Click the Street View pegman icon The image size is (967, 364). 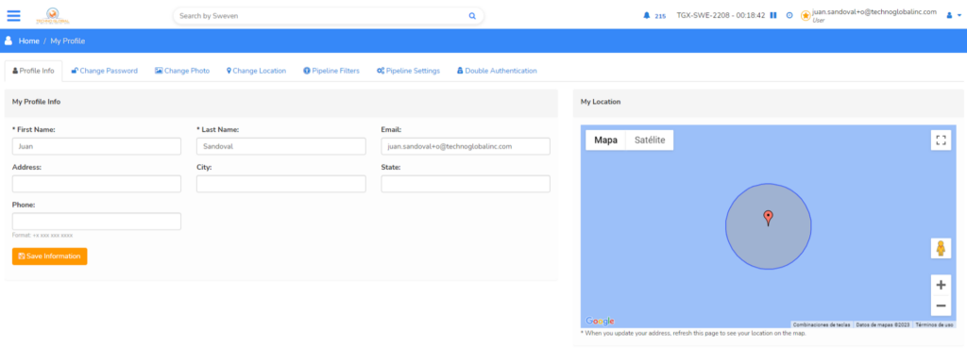click(x=941, y=248)
